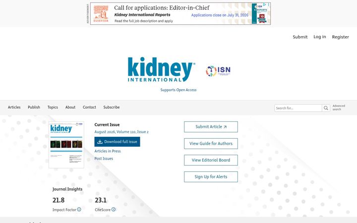Click the Register link
Viewport: 357px width, 223px height.
tap(340, 37)
